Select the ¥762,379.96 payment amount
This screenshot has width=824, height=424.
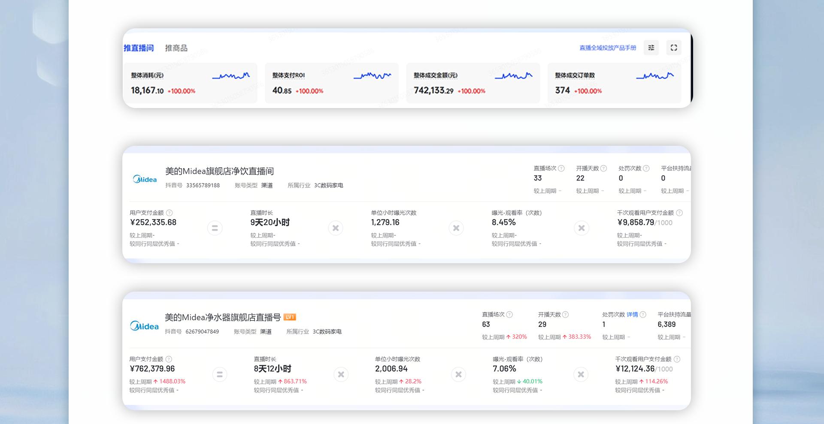(x=152, y=369)
